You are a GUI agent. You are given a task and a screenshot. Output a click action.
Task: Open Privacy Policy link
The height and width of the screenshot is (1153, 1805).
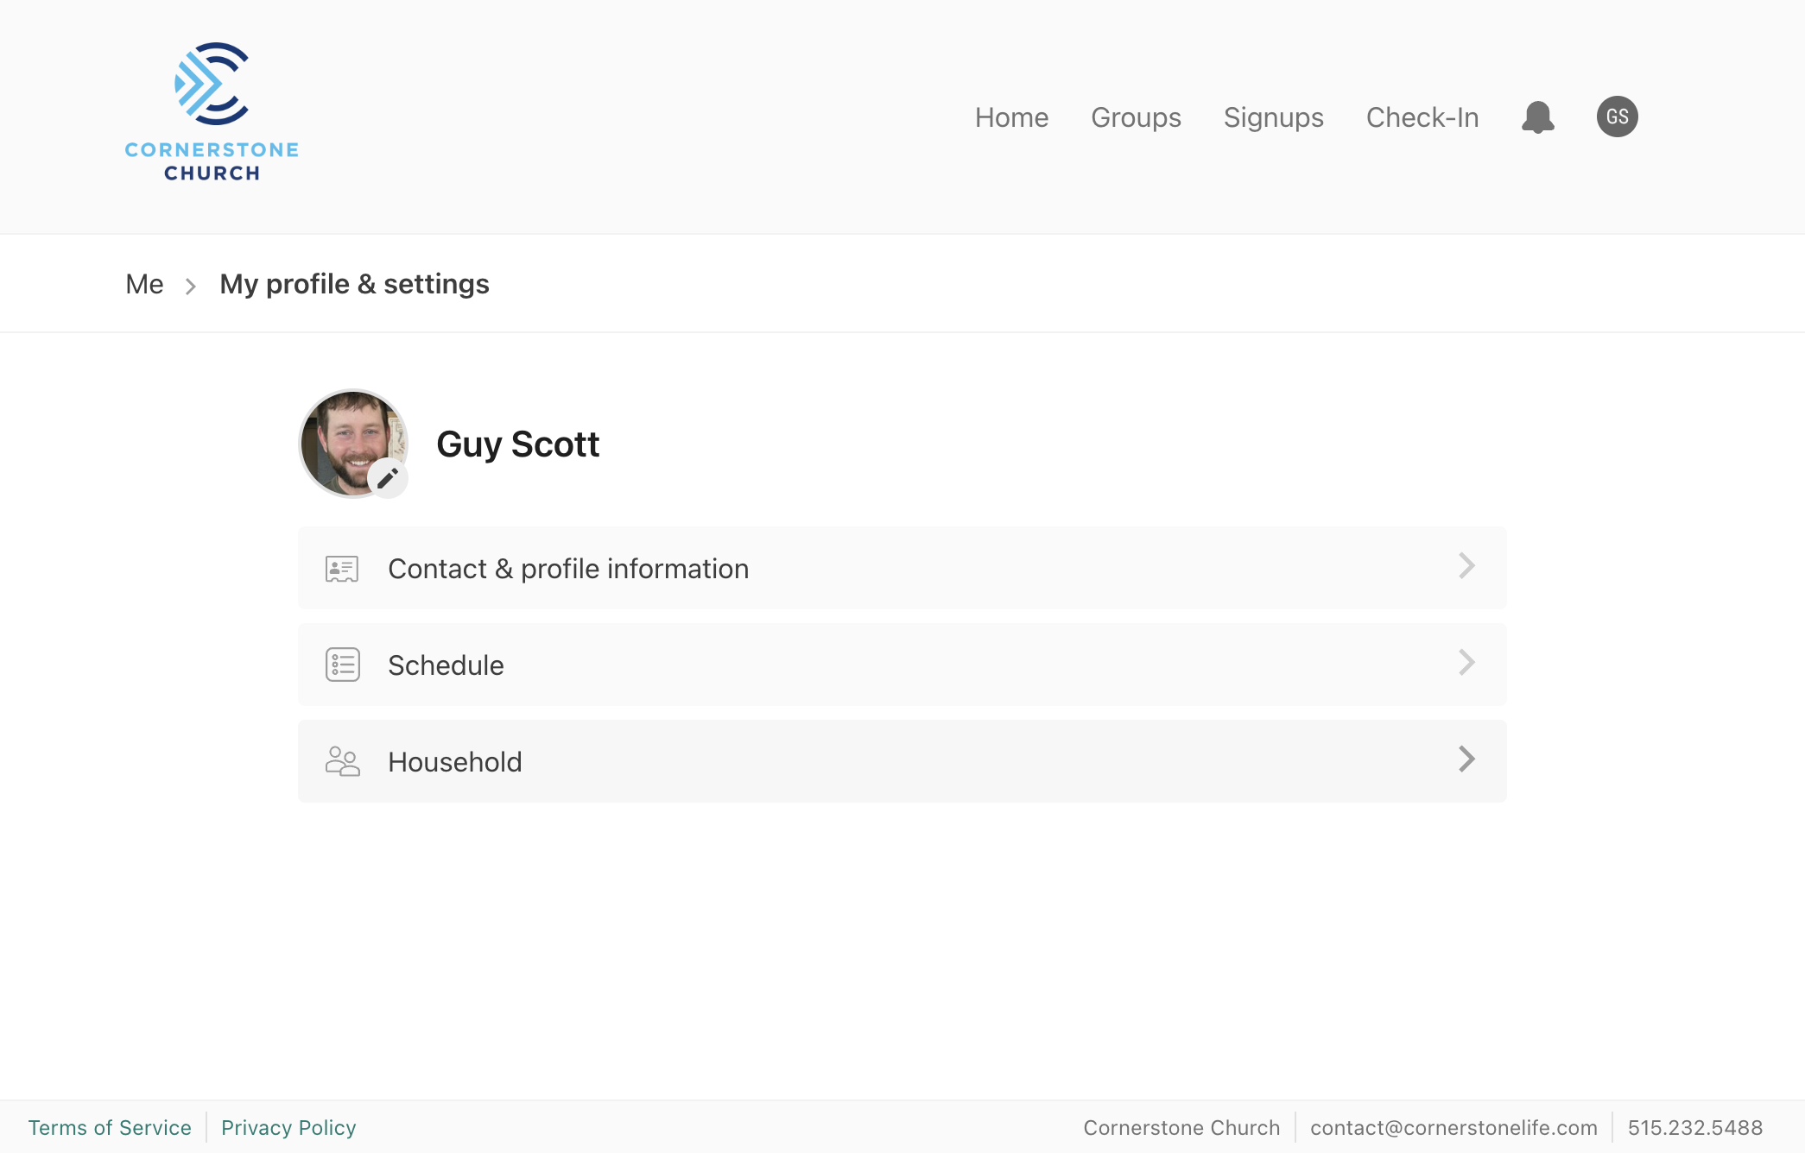click(x=288, y=1128)
